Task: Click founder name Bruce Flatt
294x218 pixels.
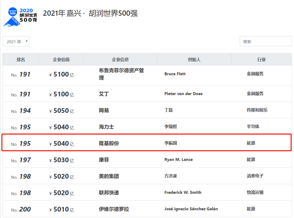Action: point(175,74)
